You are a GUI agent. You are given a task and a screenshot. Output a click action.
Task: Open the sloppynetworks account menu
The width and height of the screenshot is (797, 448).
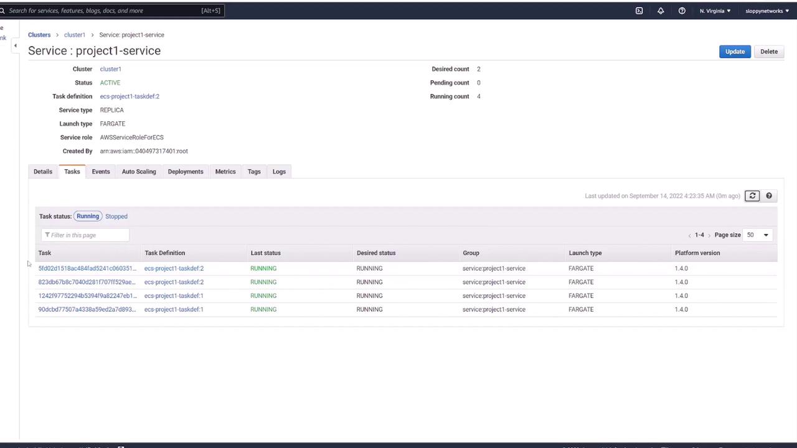(x=767, y=11)
